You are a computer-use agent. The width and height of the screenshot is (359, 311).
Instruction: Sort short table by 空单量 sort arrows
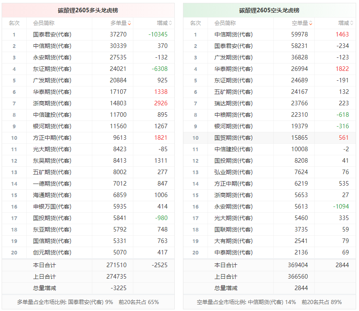tap(311, 23)
